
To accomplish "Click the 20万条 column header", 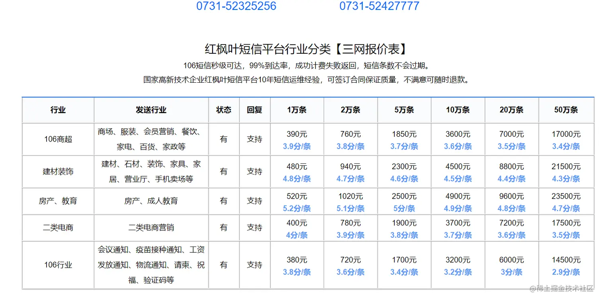I will tap(512, 110).
